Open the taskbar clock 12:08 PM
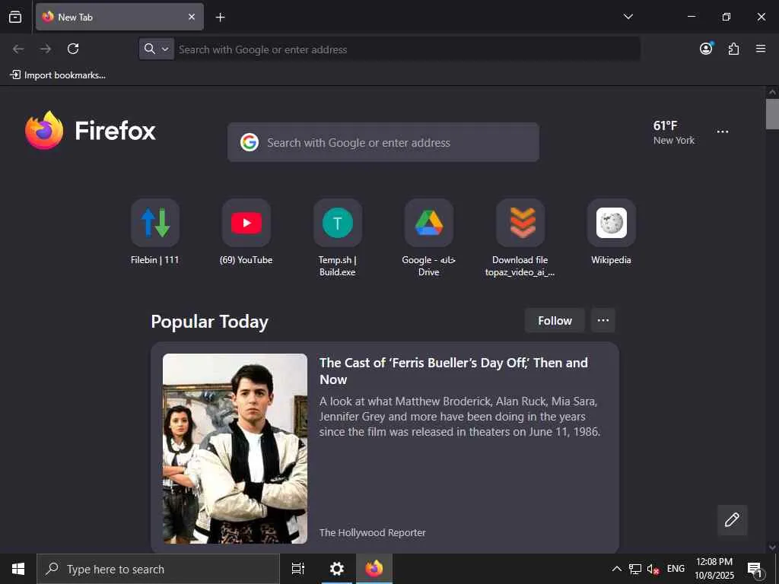Screen dimensions: 779x584 coord(714,569)
